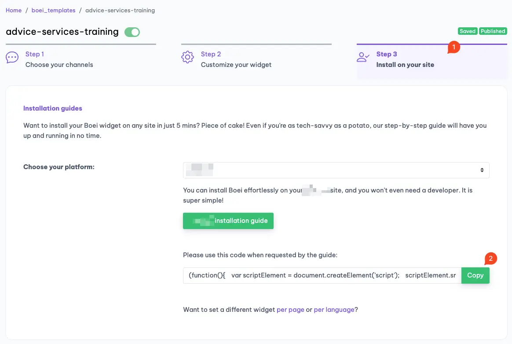Open boei_templates breadcrumb link

[53, 10]
